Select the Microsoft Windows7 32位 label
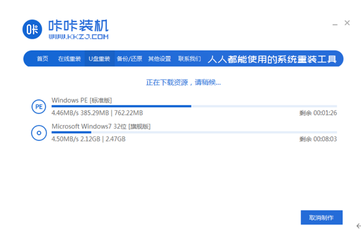The height and width of the screenshot is (229, 361). (x=101, y=126)
